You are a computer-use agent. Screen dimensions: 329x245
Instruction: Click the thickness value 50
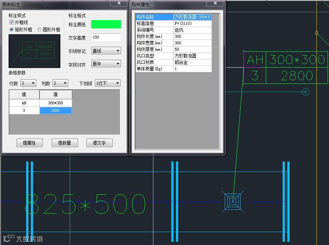pos(193,49)
